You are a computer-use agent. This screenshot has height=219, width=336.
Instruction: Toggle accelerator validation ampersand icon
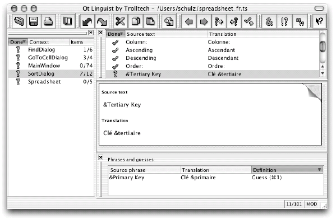[x=269, y=21]
